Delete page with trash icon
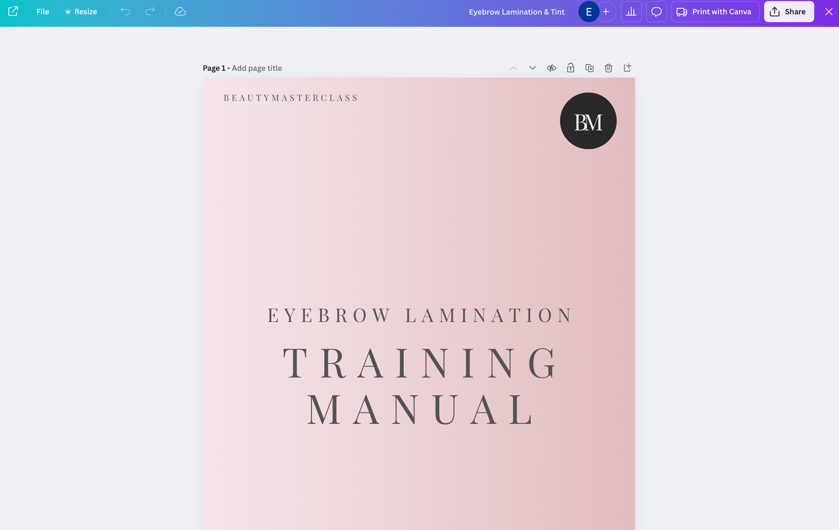 pos(609,68)
